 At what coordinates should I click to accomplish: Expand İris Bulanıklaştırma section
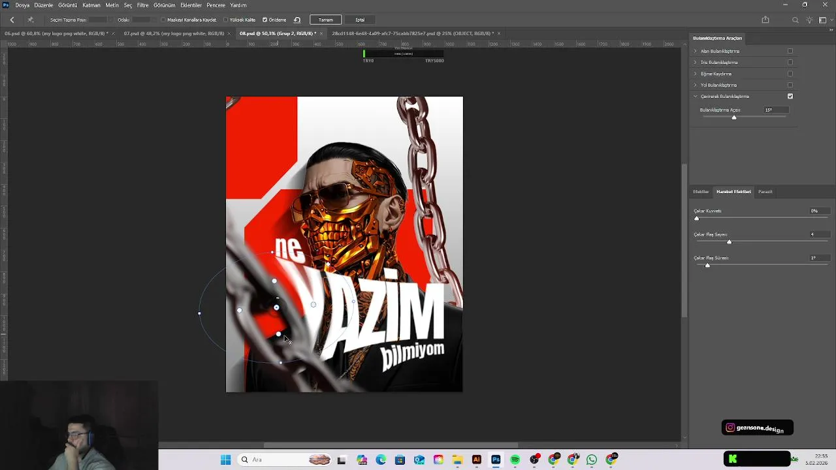tap(696, 62)
